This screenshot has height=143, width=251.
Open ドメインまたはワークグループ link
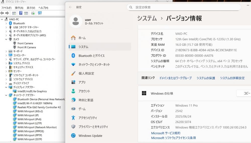(x=175, y=78)
